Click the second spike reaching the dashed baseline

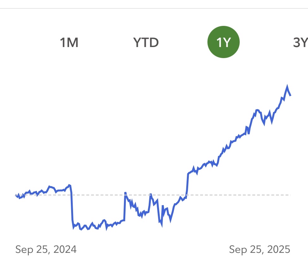tap(151, 194)
